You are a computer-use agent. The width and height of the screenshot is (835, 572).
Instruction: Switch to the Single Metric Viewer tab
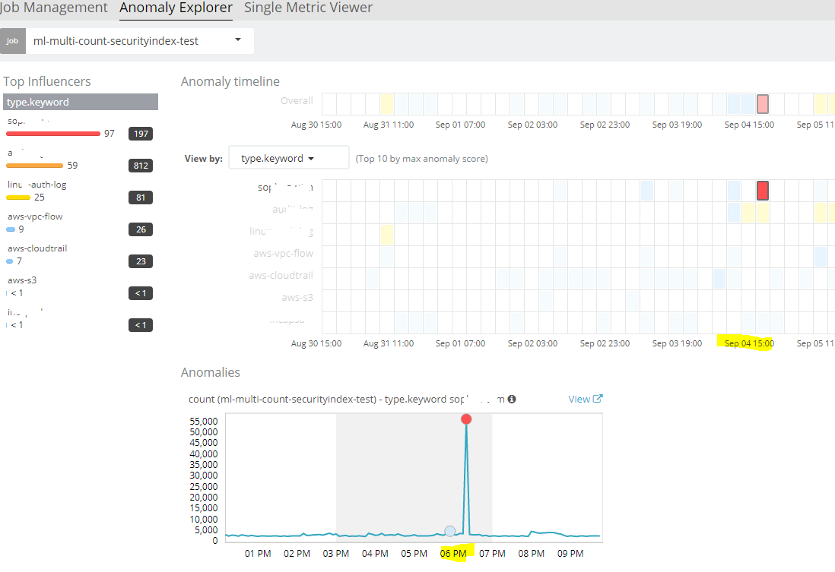click(308, 8)
